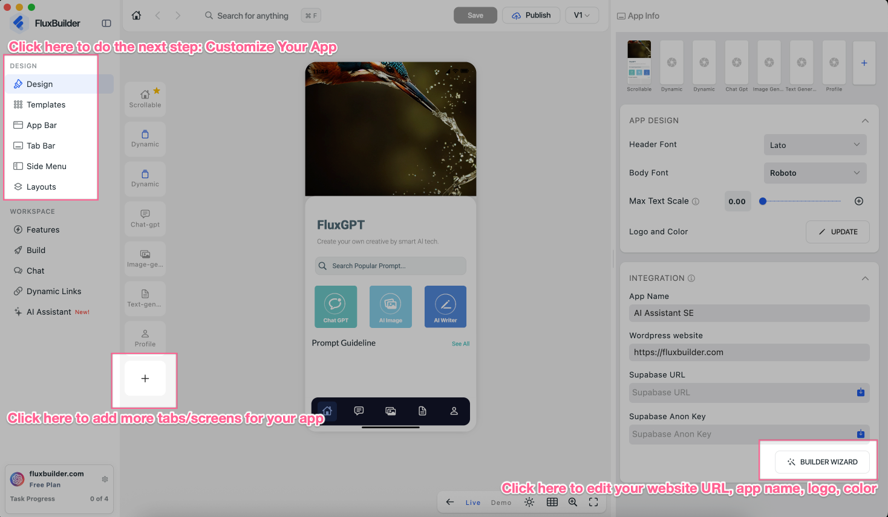Add a screen with the thumbnail-row plus button

pos(864,63)
